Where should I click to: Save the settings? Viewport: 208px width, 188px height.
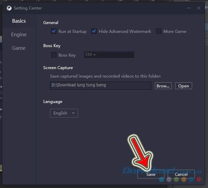point(151,174)
